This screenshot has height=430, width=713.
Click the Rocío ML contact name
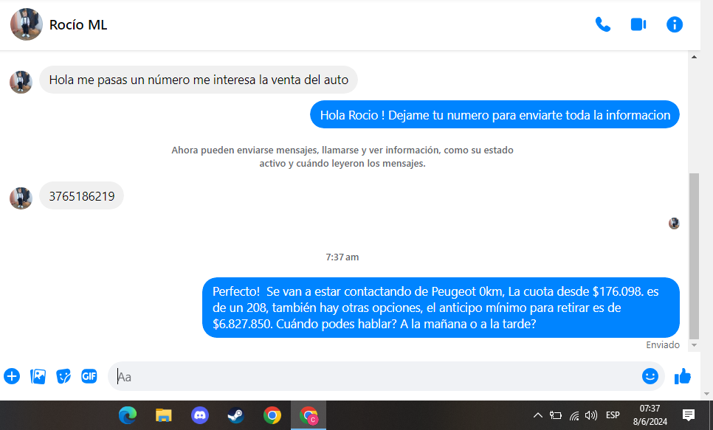(x=78, y=25)
